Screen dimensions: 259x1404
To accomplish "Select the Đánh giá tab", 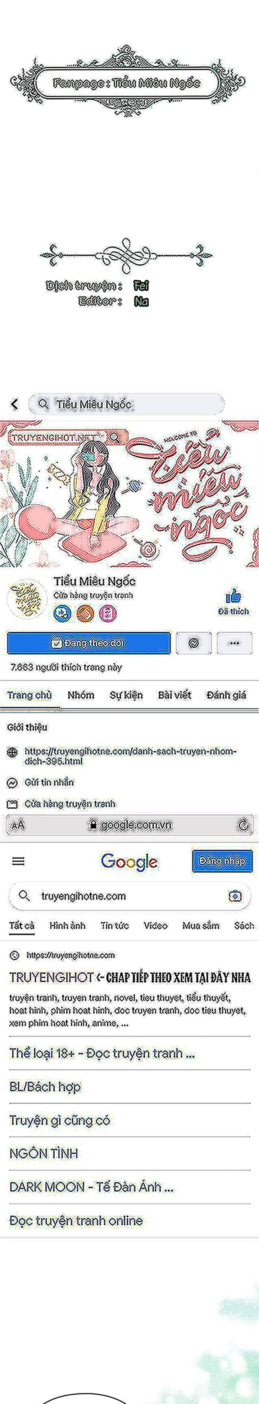I will coord(226,695).
